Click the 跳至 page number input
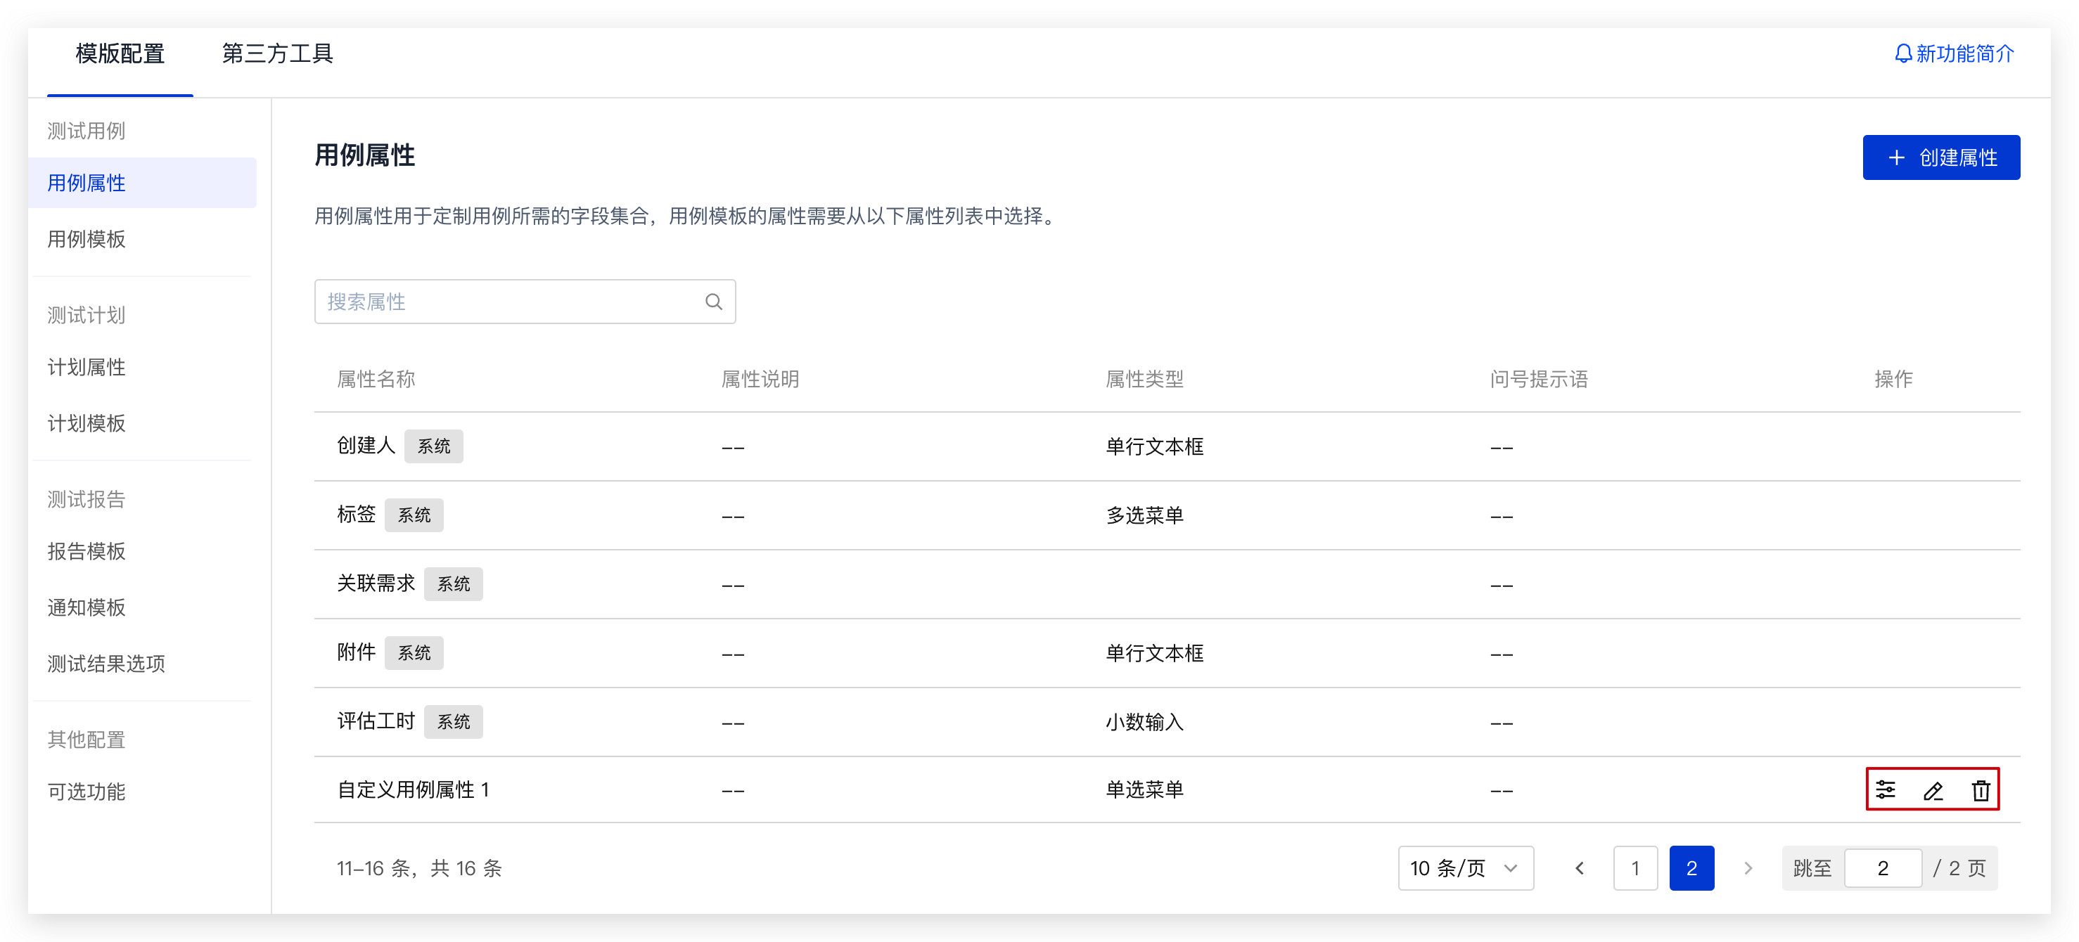The image size is (2079, 942). (1883, 867)
